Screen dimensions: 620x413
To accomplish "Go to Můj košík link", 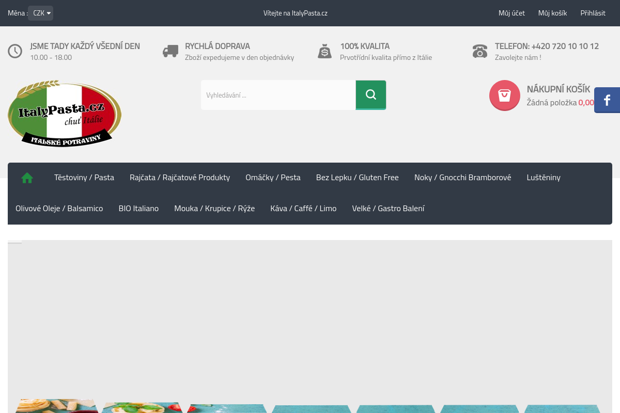I will pyautogui.click(x=552, y=13).
